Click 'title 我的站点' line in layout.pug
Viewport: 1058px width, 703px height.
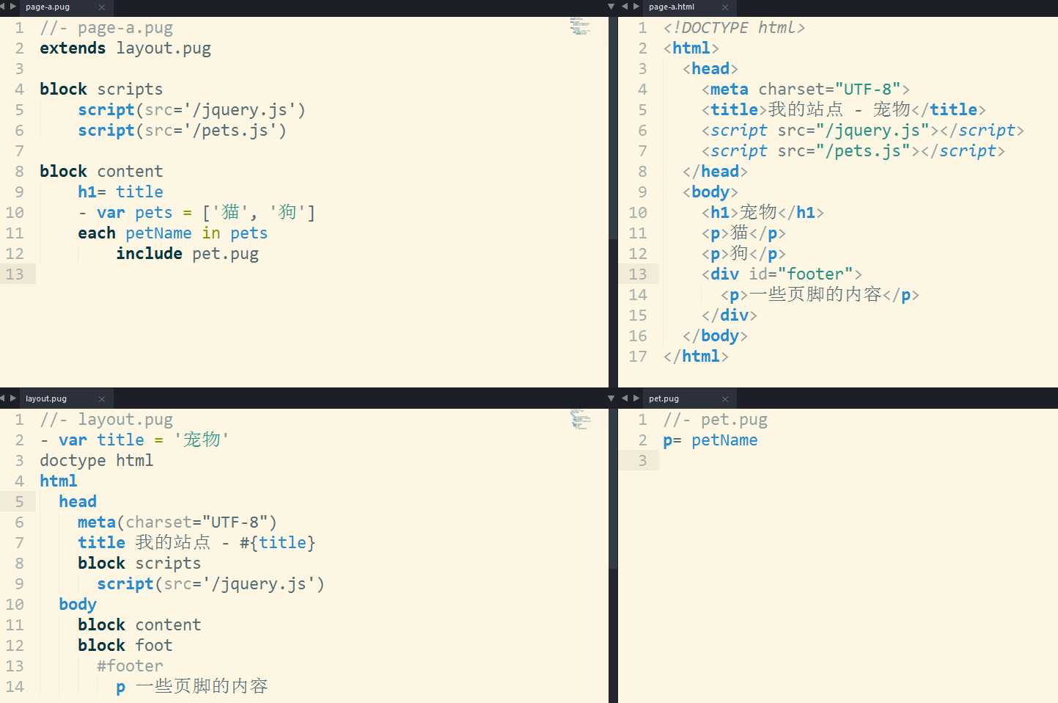(196, 543)
